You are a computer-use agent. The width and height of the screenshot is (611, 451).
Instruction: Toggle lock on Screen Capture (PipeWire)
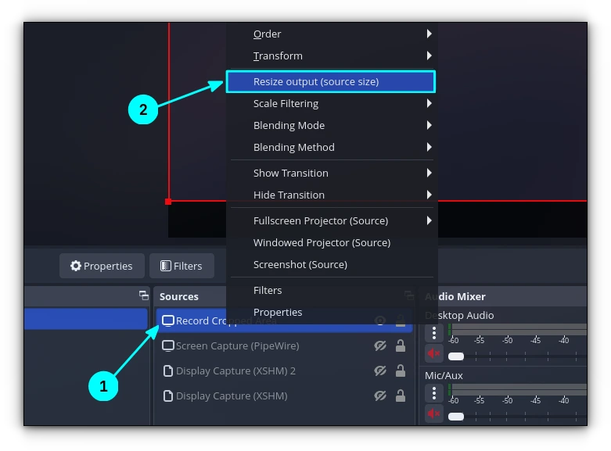pyautogui.click(x=401, y=345)
